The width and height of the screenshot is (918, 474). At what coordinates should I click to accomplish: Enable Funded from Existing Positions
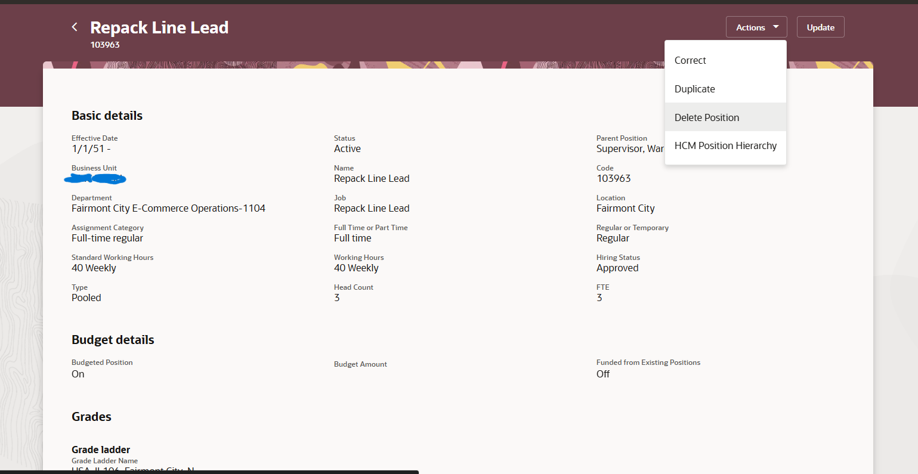pos(602,374)
